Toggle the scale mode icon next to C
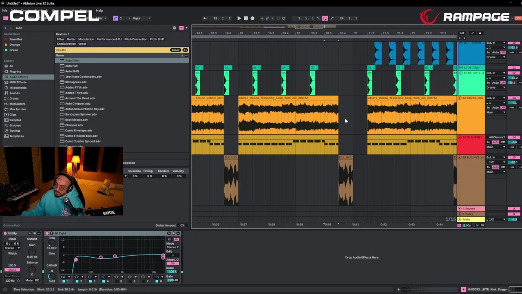Viewport: 522px width, 294px height. click(115, 18)
